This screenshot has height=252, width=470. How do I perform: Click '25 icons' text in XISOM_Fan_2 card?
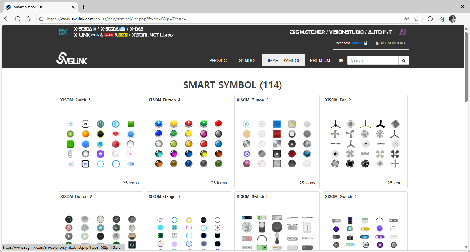(x=395, y=183)
